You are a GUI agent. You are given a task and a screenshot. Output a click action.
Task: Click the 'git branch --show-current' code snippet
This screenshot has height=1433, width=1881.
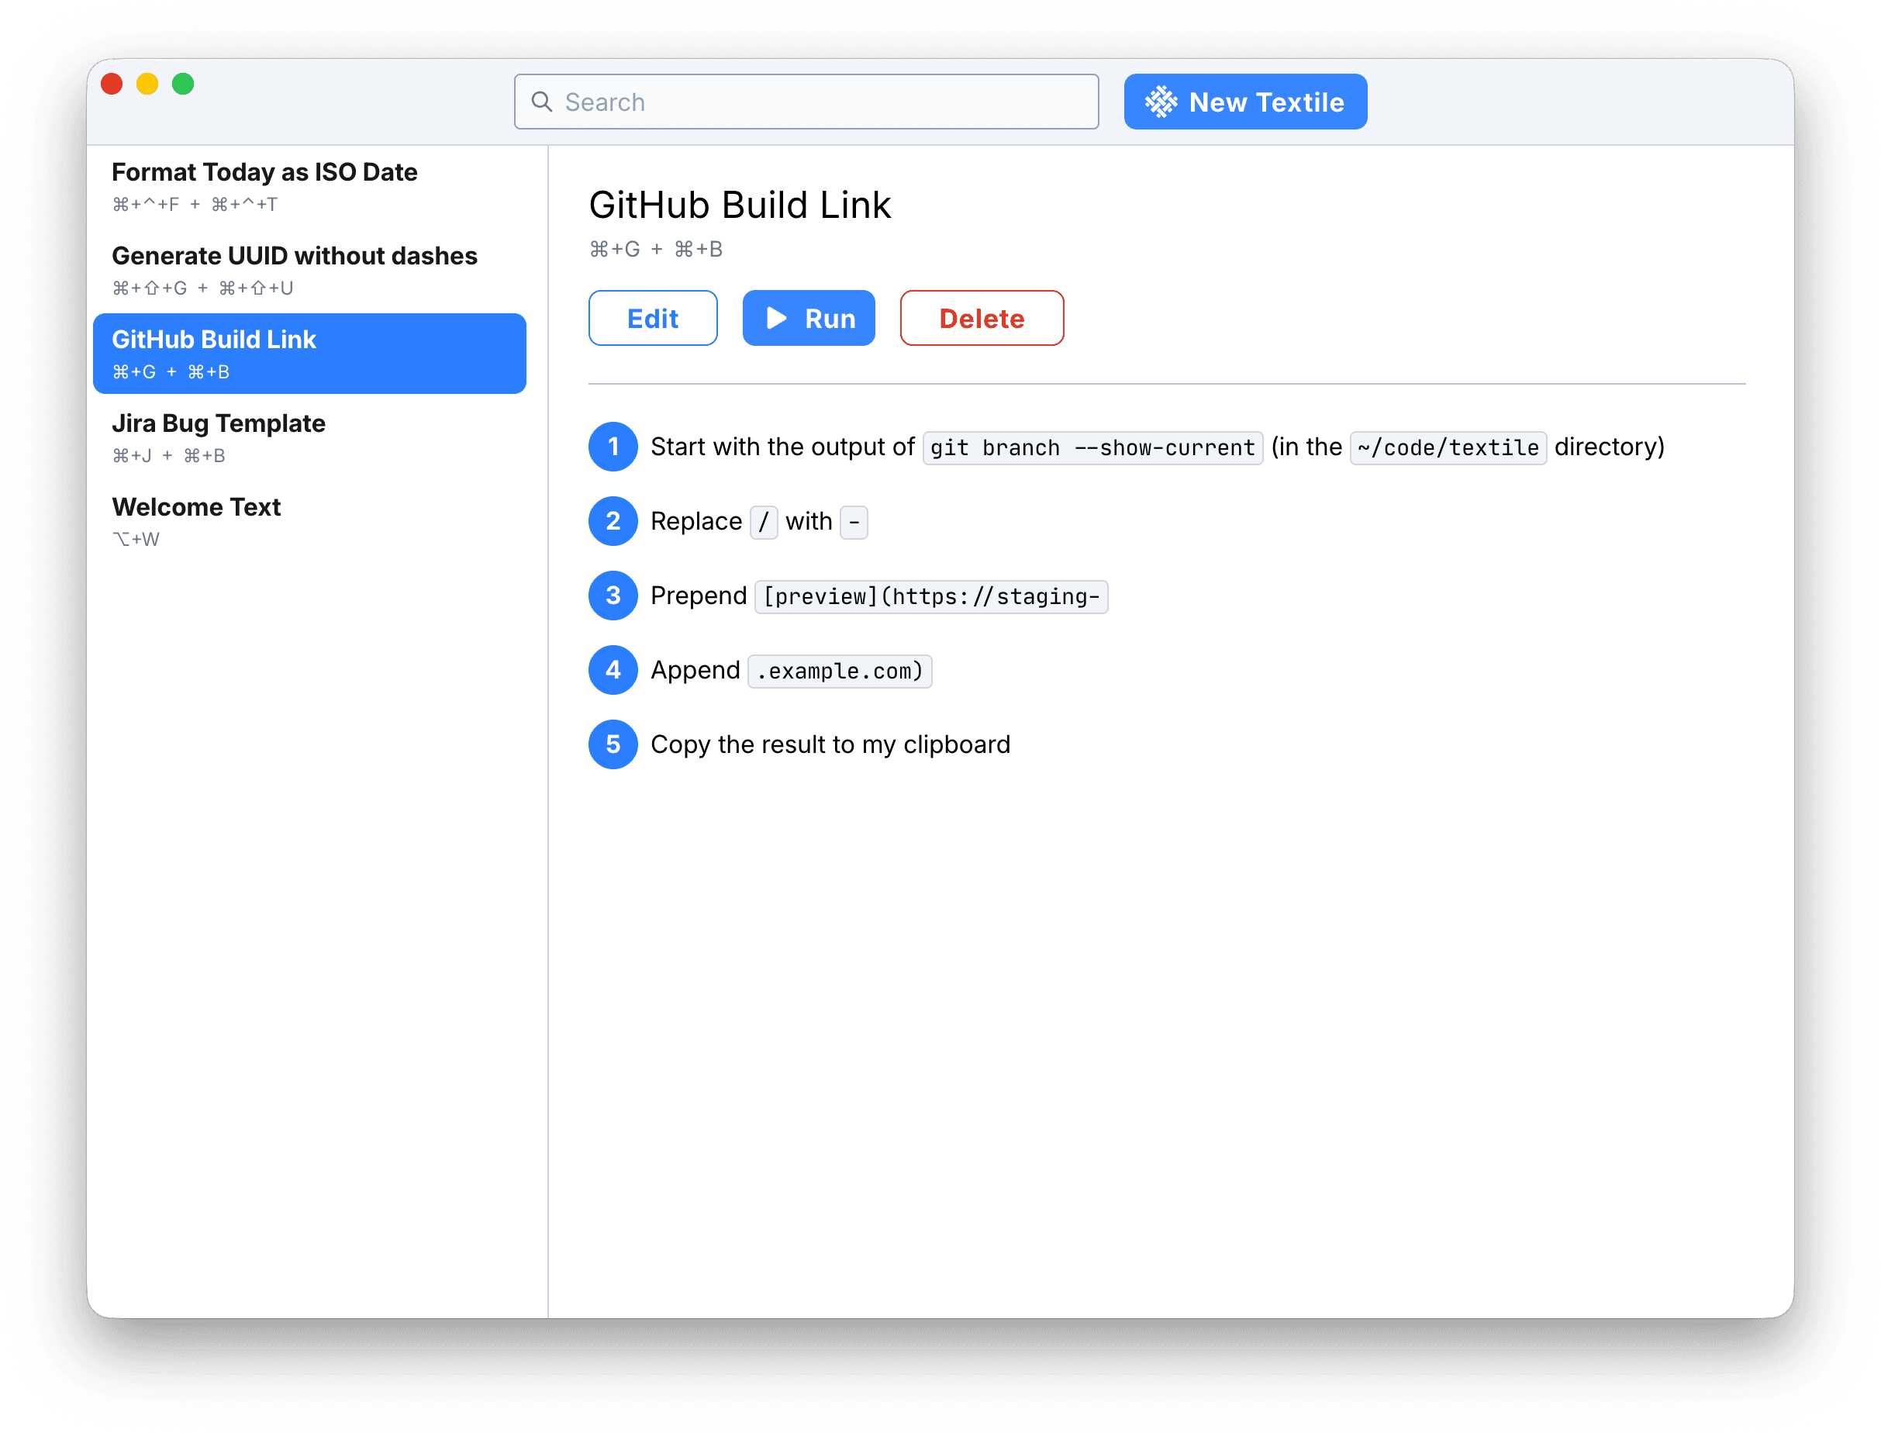pyautogui.click(x=1092, y=447)
